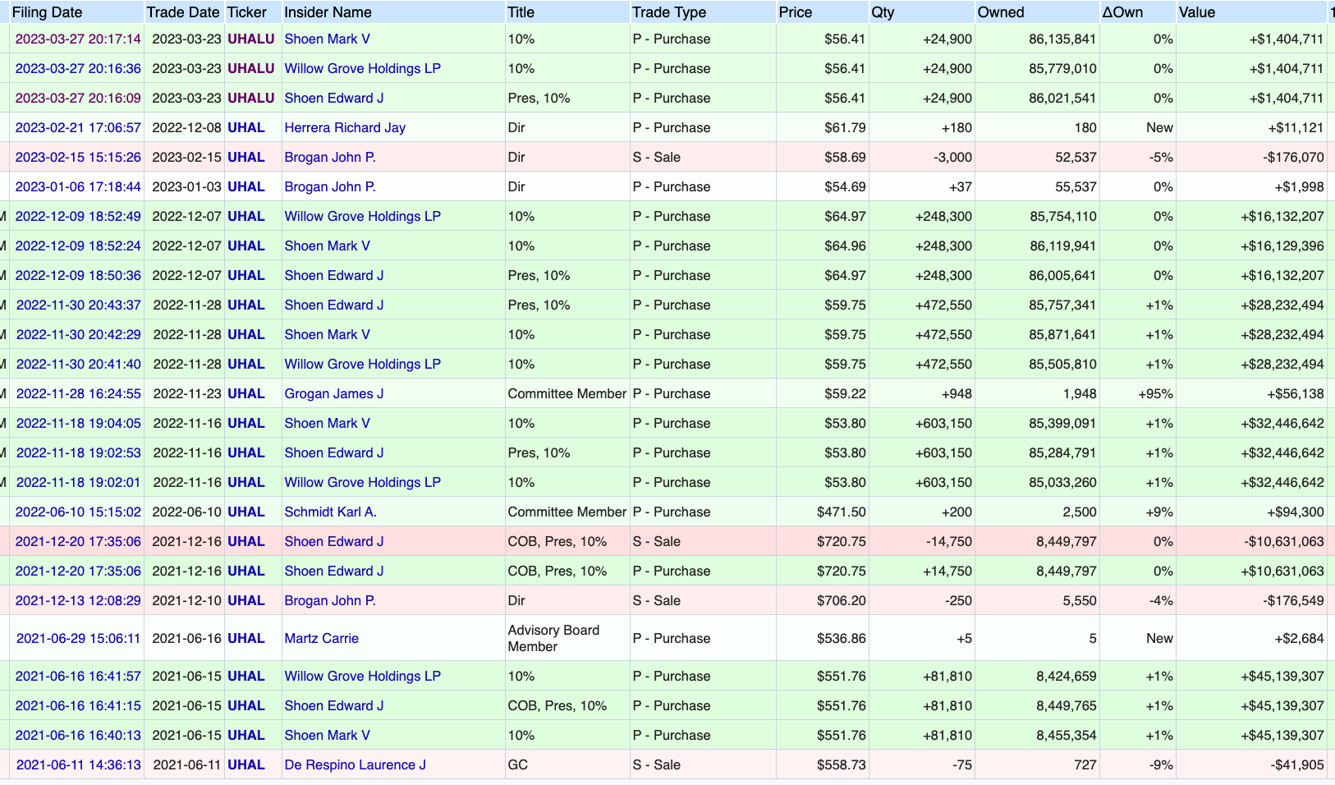The width and height of the screenshot is (1335, 785).
Task: Open Shoen Edward J filed 2022-11-18 19:02:53
Action: 334,452
